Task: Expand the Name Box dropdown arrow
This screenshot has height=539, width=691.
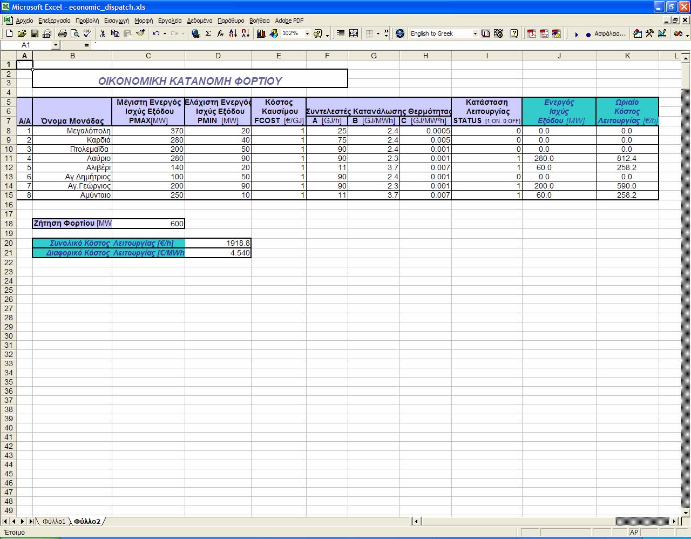Action: [x=56, y=45]
